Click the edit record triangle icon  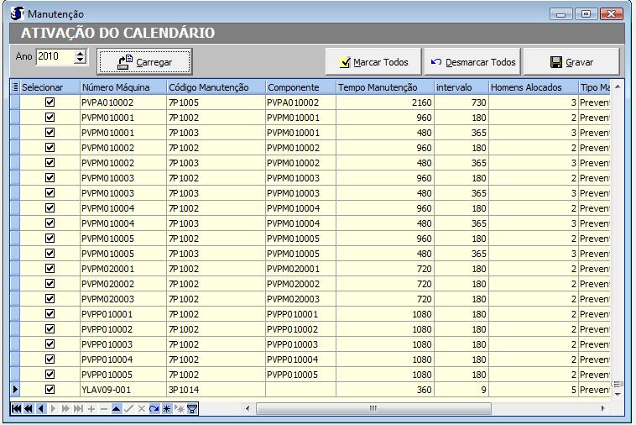117,409
